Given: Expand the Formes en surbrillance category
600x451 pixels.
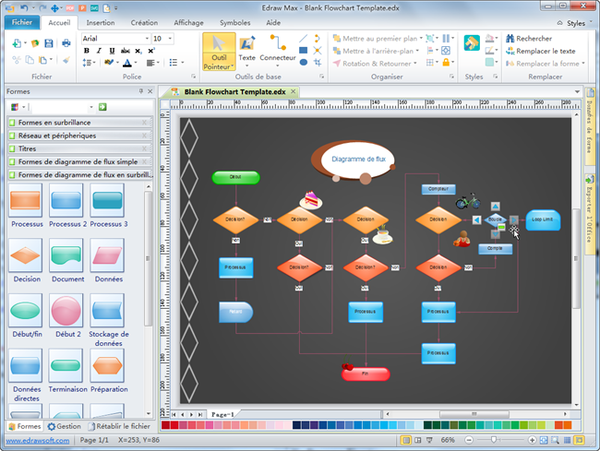Looking at the screenshot, I should pos(78,122).
